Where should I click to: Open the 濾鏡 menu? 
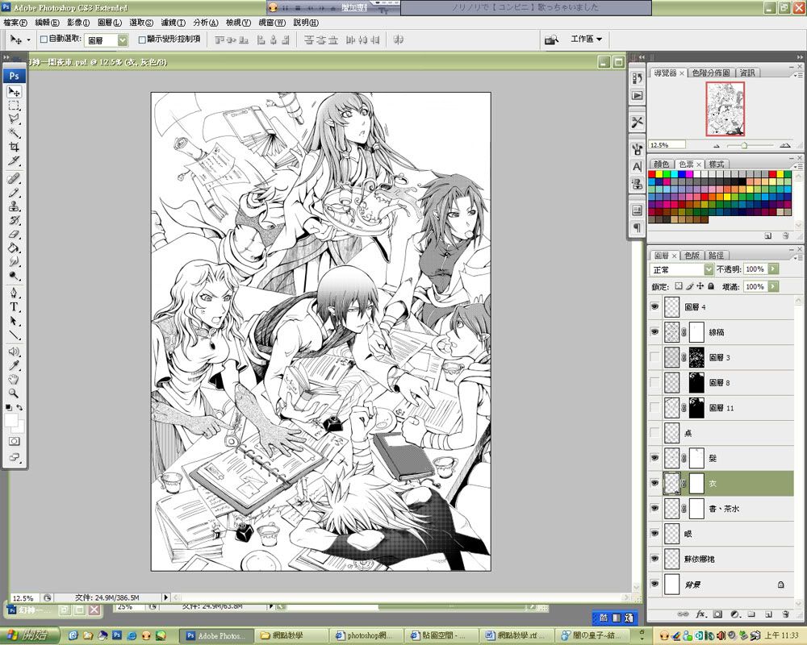pyautogui.click(x=173, y=23)
